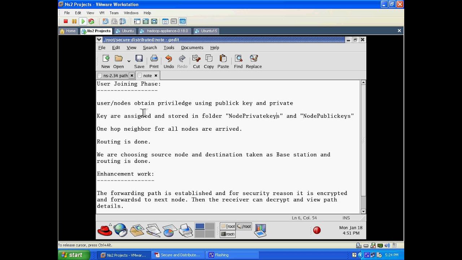
Task: Open the printer manager icon in GNOME panel
Action: tap(186, 230)
